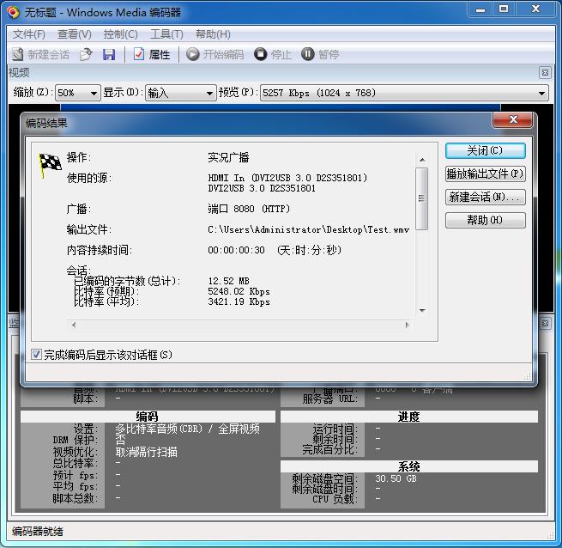Image resolution: width=562 pixels, height=548 pixels.
Task: Click the 新建会话(N)... dialog button
Action: [x=485, y=197]
